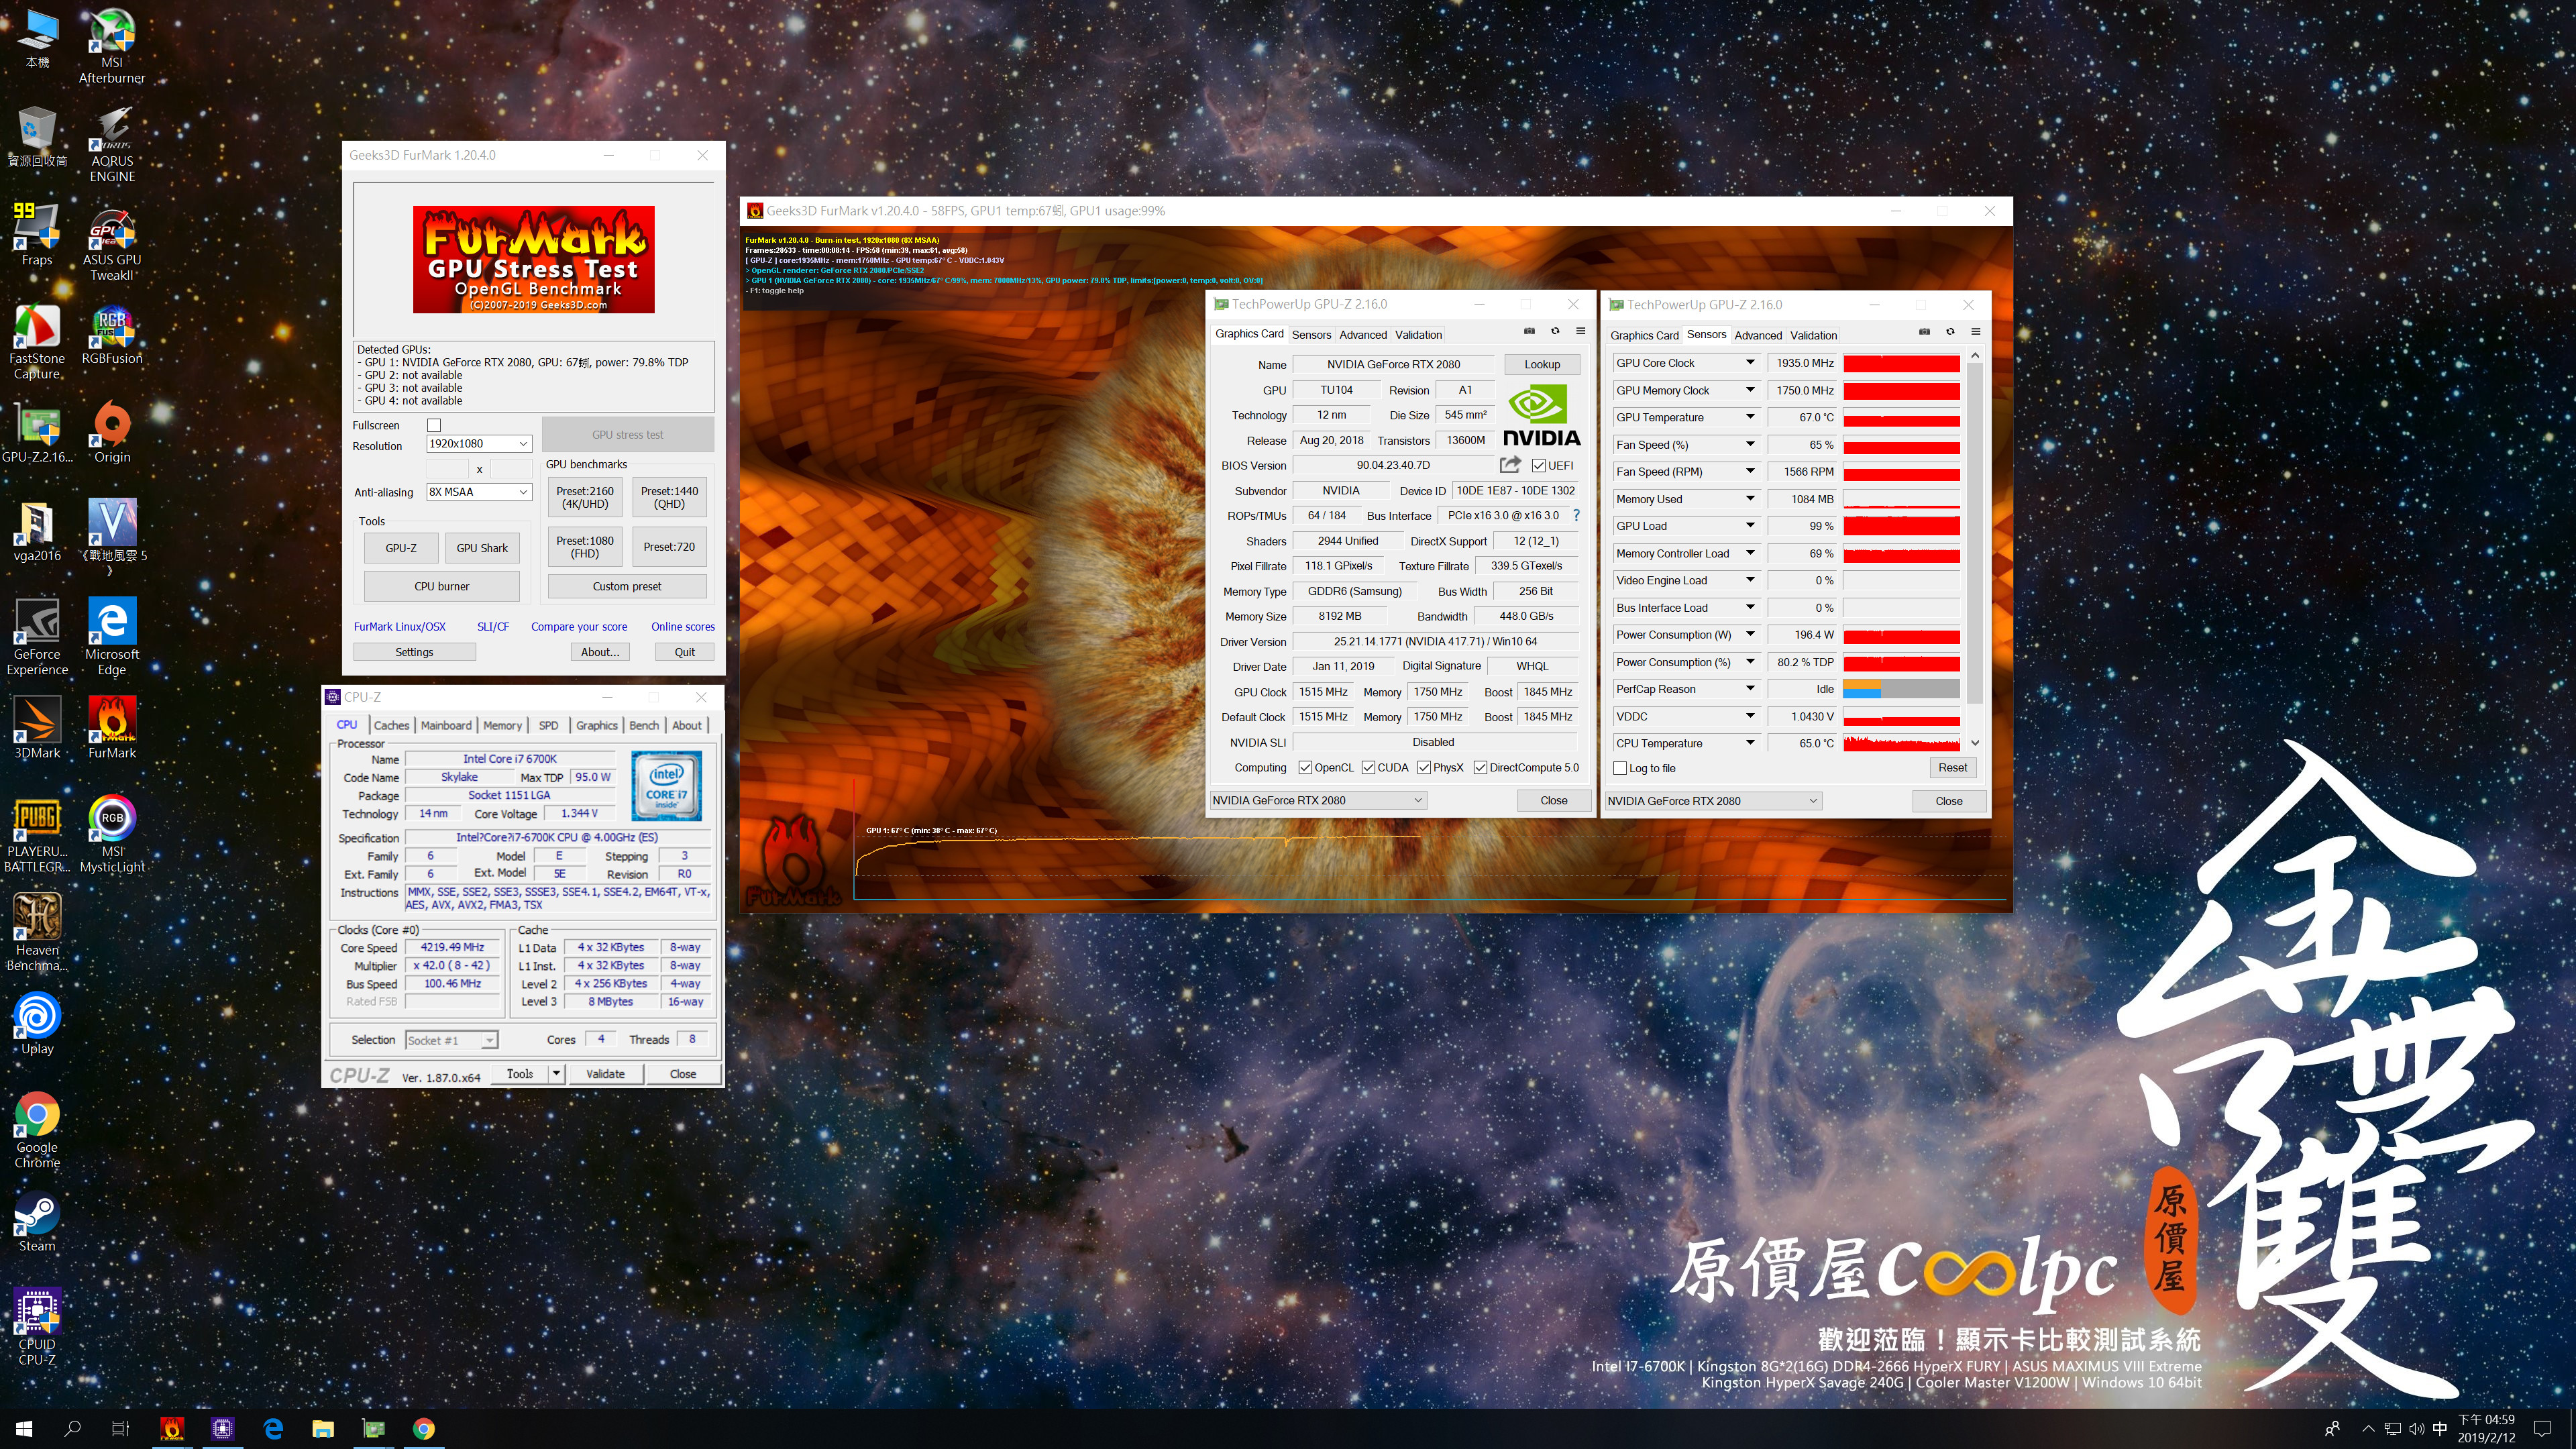Screen dimensions: 2576x1449
Task: Click the File Explorer taskbar icon
Action: coord(322,1429)
